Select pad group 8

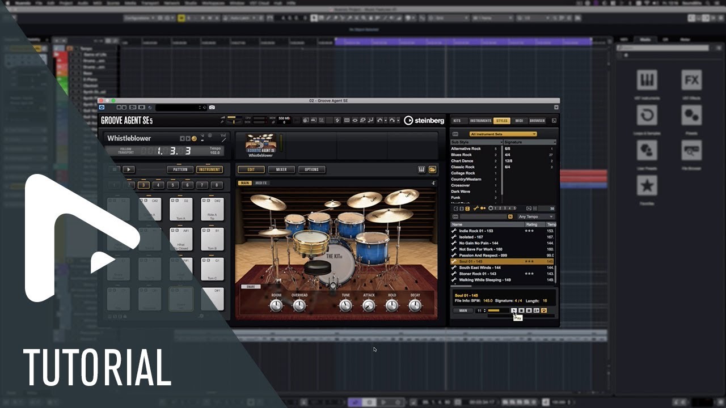click(x=217, y=185)
